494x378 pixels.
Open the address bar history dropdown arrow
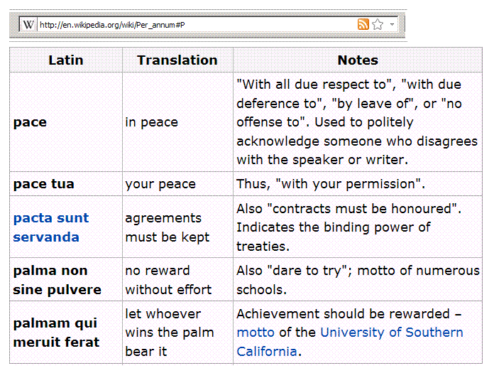point(393,25)
